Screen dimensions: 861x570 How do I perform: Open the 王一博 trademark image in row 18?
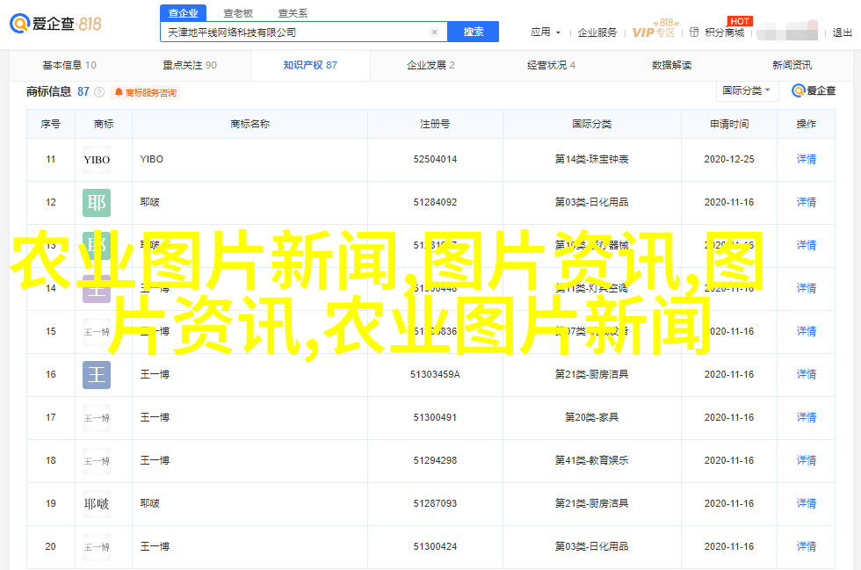point(97,461)
